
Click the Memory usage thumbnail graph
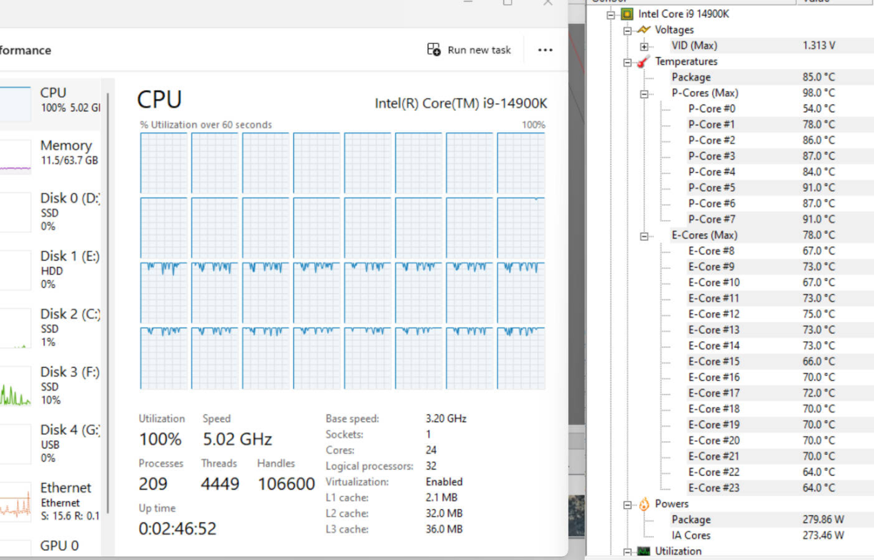tap(15, 158)
